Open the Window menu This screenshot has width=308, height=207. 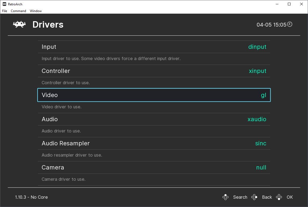pyautogui.click(x=36, y=11)
